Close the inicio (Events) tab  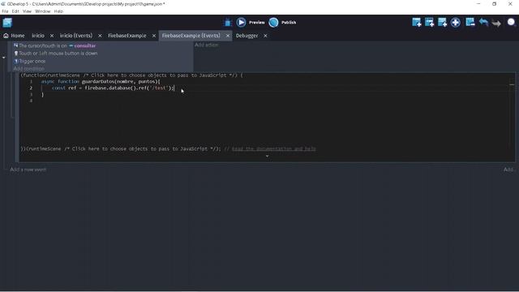(x=100, y=36)
